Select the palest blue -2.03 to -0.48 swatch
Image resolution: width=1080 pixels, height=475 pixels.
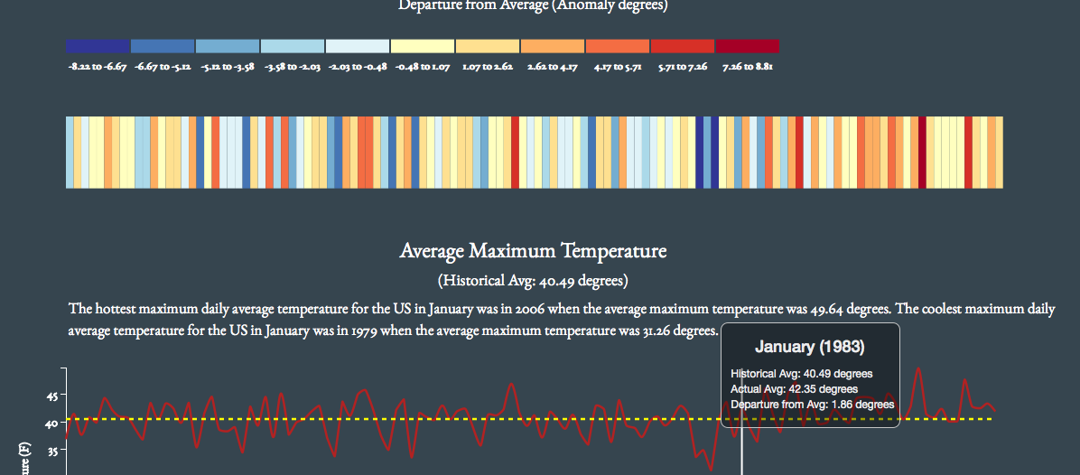358,46
